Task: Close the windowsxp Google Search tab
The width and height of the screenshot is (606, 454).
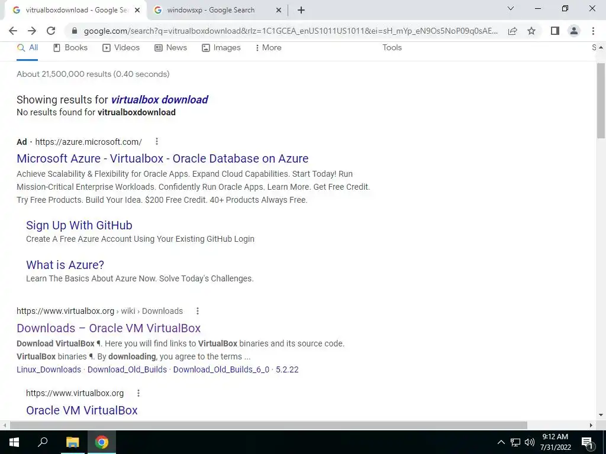Action: 279,11
